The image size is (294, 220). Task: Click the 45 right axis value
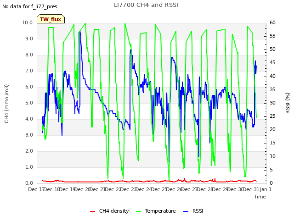[x=272, y=63]
